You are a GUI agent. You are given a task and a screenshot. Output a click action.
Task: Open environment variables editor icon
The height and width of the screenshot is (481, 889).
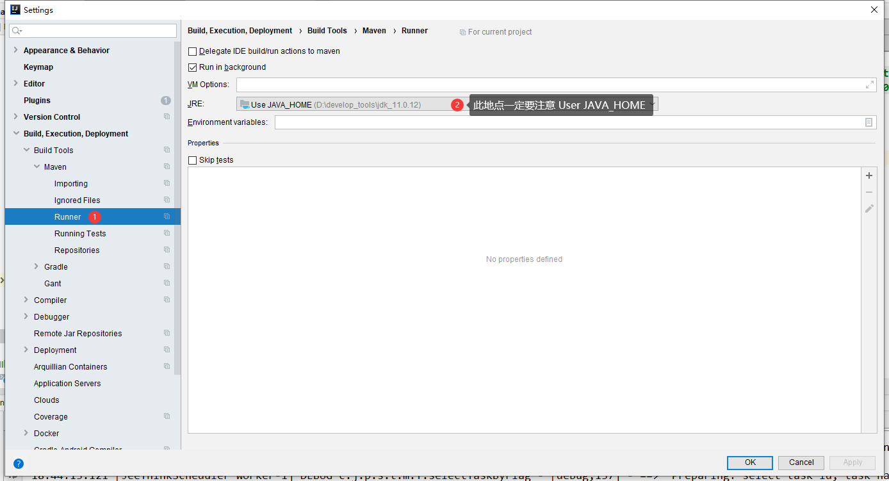click(869, 122)
